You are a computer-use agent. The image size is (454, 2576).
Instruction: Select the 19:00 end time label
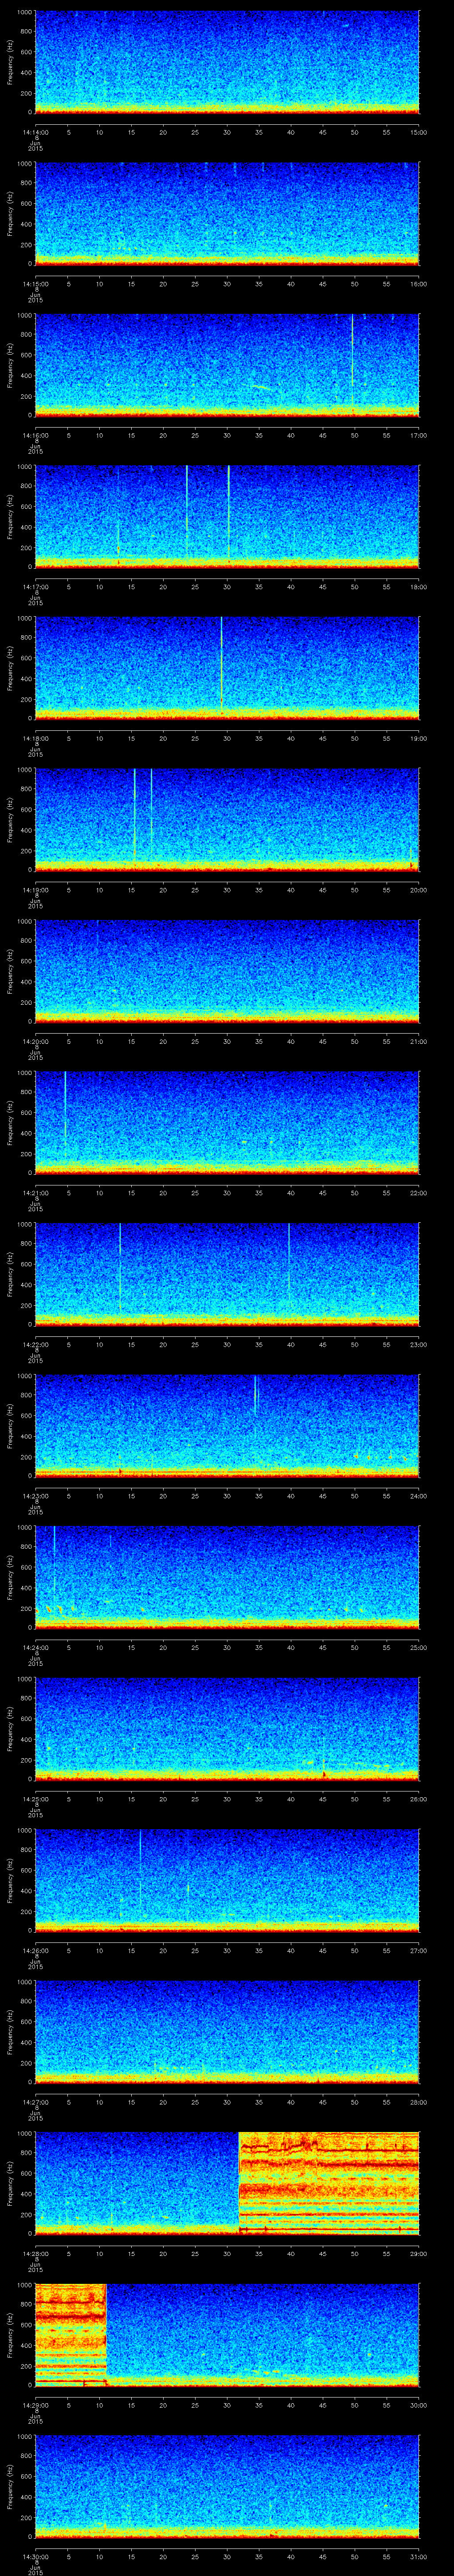point(418,738)
